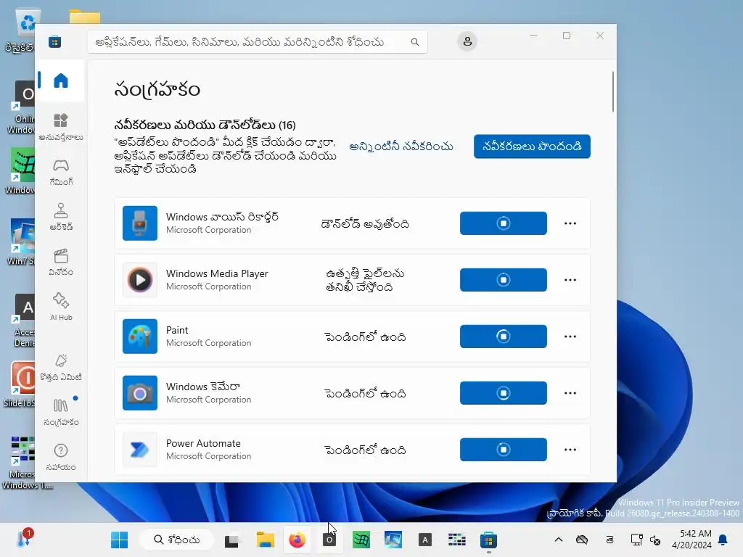Open more options for Power Automate
Image resolution: width=743 pixels, height=557 pixels.
[570, 450]
